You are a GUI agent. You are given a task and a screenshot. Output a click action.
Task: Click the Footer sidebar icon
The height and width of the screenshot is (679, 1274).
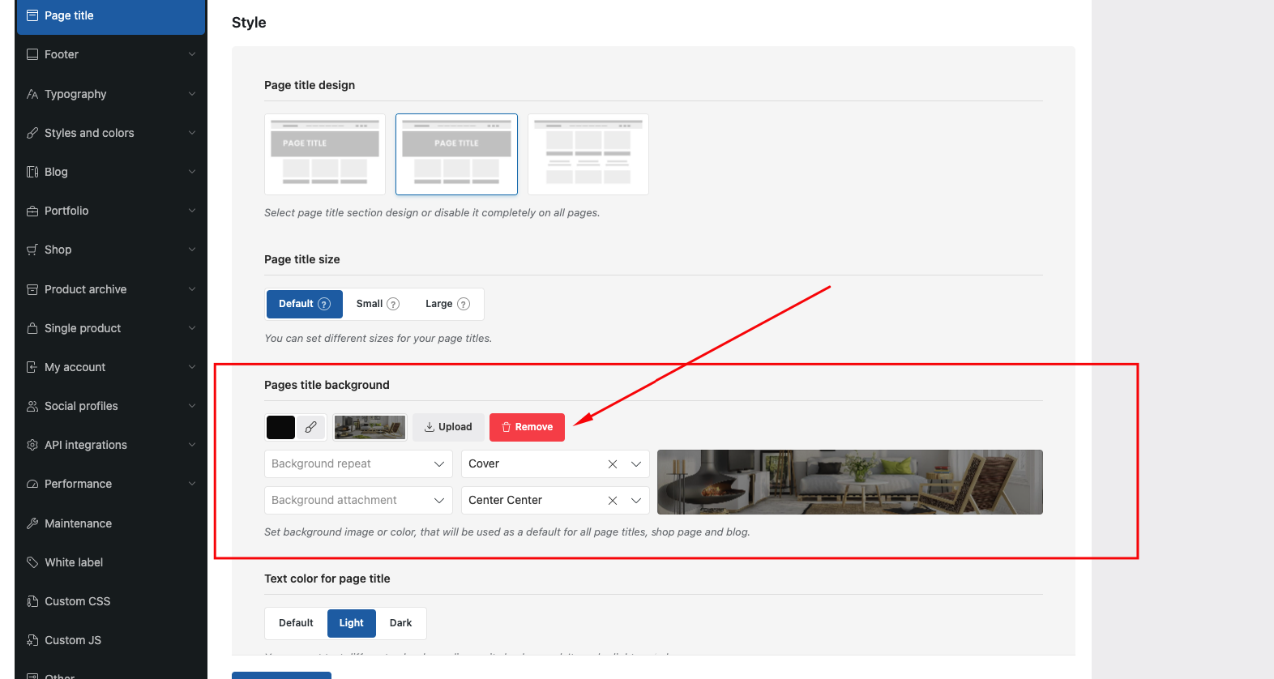pyautogui.click(x=32, y=54)
